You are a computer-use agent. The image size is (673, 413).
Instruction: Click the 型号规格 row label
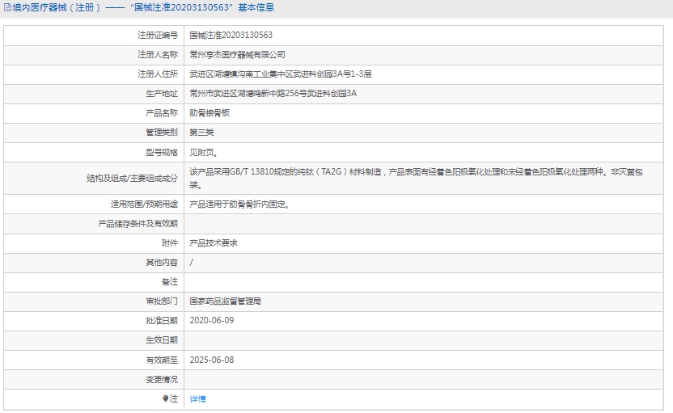coord(162,152)
